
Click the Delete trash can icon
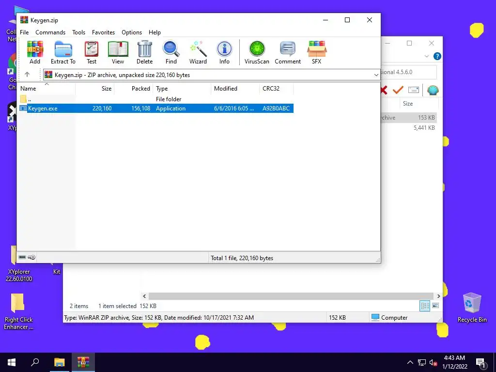144,52
